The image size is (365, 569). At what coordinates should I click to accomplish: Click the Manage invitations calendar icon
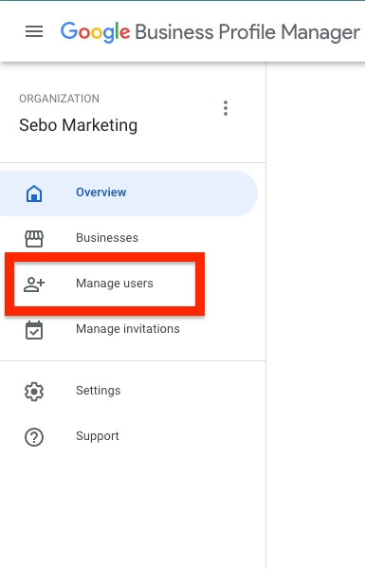point(34,330)
